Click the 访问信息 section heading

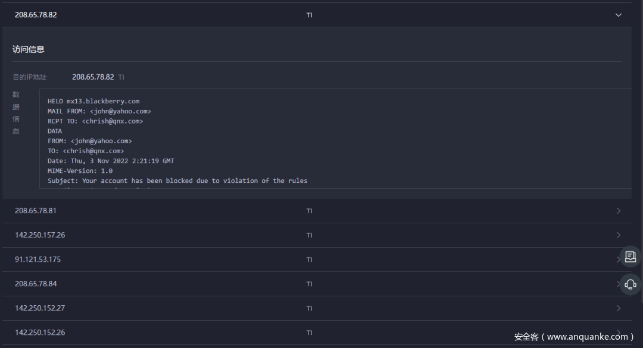coord(29,49)
